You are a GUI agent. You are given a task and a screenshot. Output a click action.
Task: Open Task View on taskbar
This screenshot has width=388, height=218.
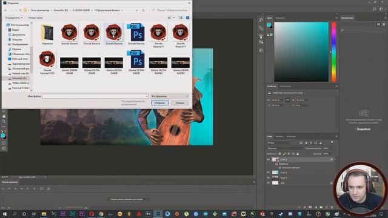pyautogui.click(x=34, y=214)
